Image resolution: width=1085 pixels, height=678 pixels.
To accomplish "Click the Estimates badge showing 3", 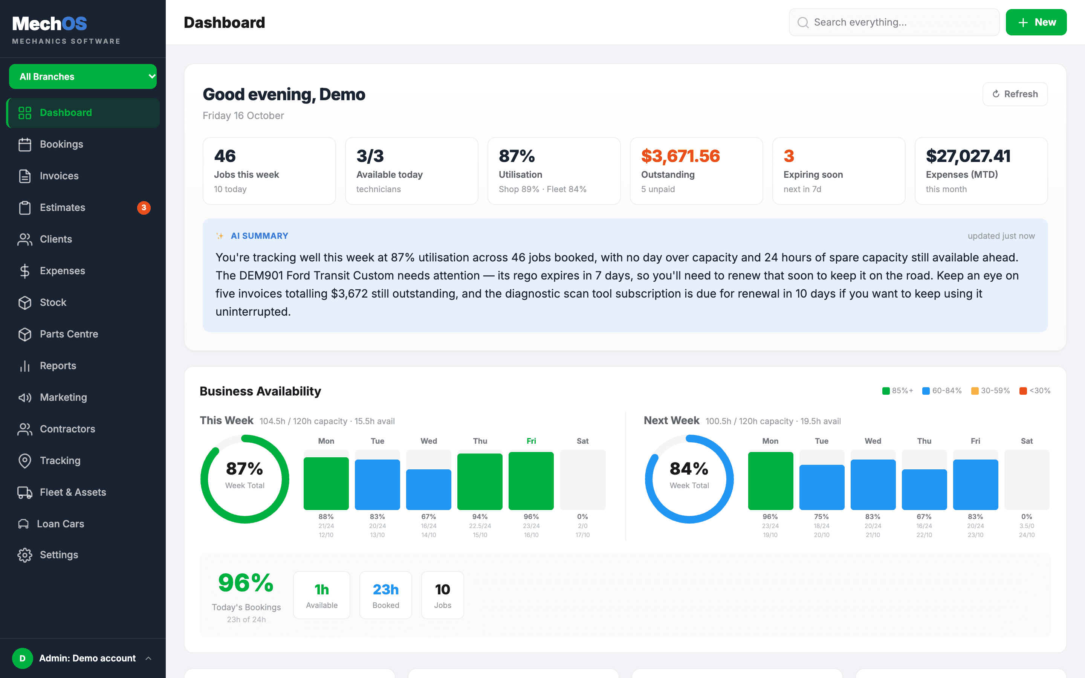I will [x=144, y=208].
